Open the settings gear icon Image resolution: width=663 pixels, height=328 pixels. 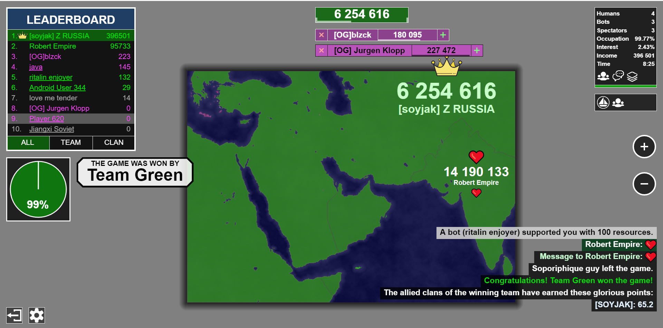tap(37, 315)
